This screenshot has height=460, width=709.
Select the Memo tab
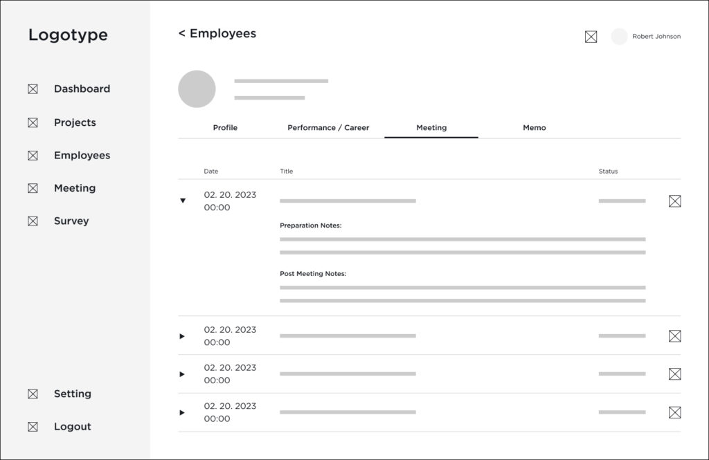(534, 128)
